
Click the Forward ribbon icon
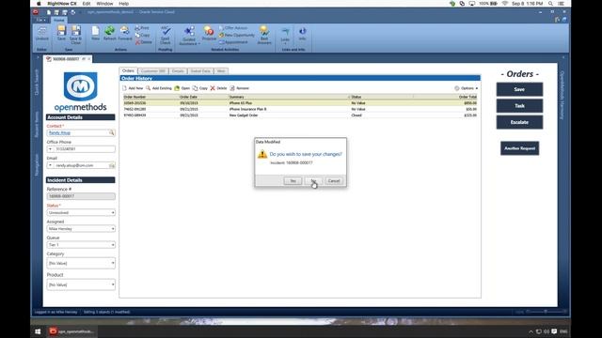coord(125,34)
